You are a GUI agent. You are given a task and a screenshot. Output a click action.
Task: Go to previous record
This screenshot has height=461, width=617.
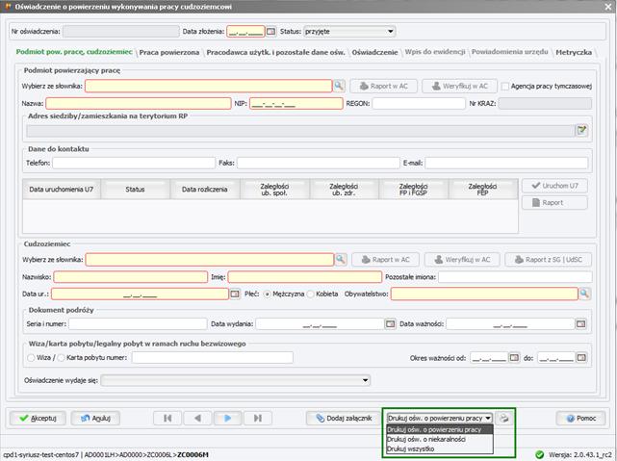(197, 418)
